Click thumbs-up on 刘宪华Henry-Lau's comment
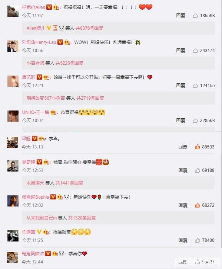Screen dimensions: 222x269 click(195, 51)
